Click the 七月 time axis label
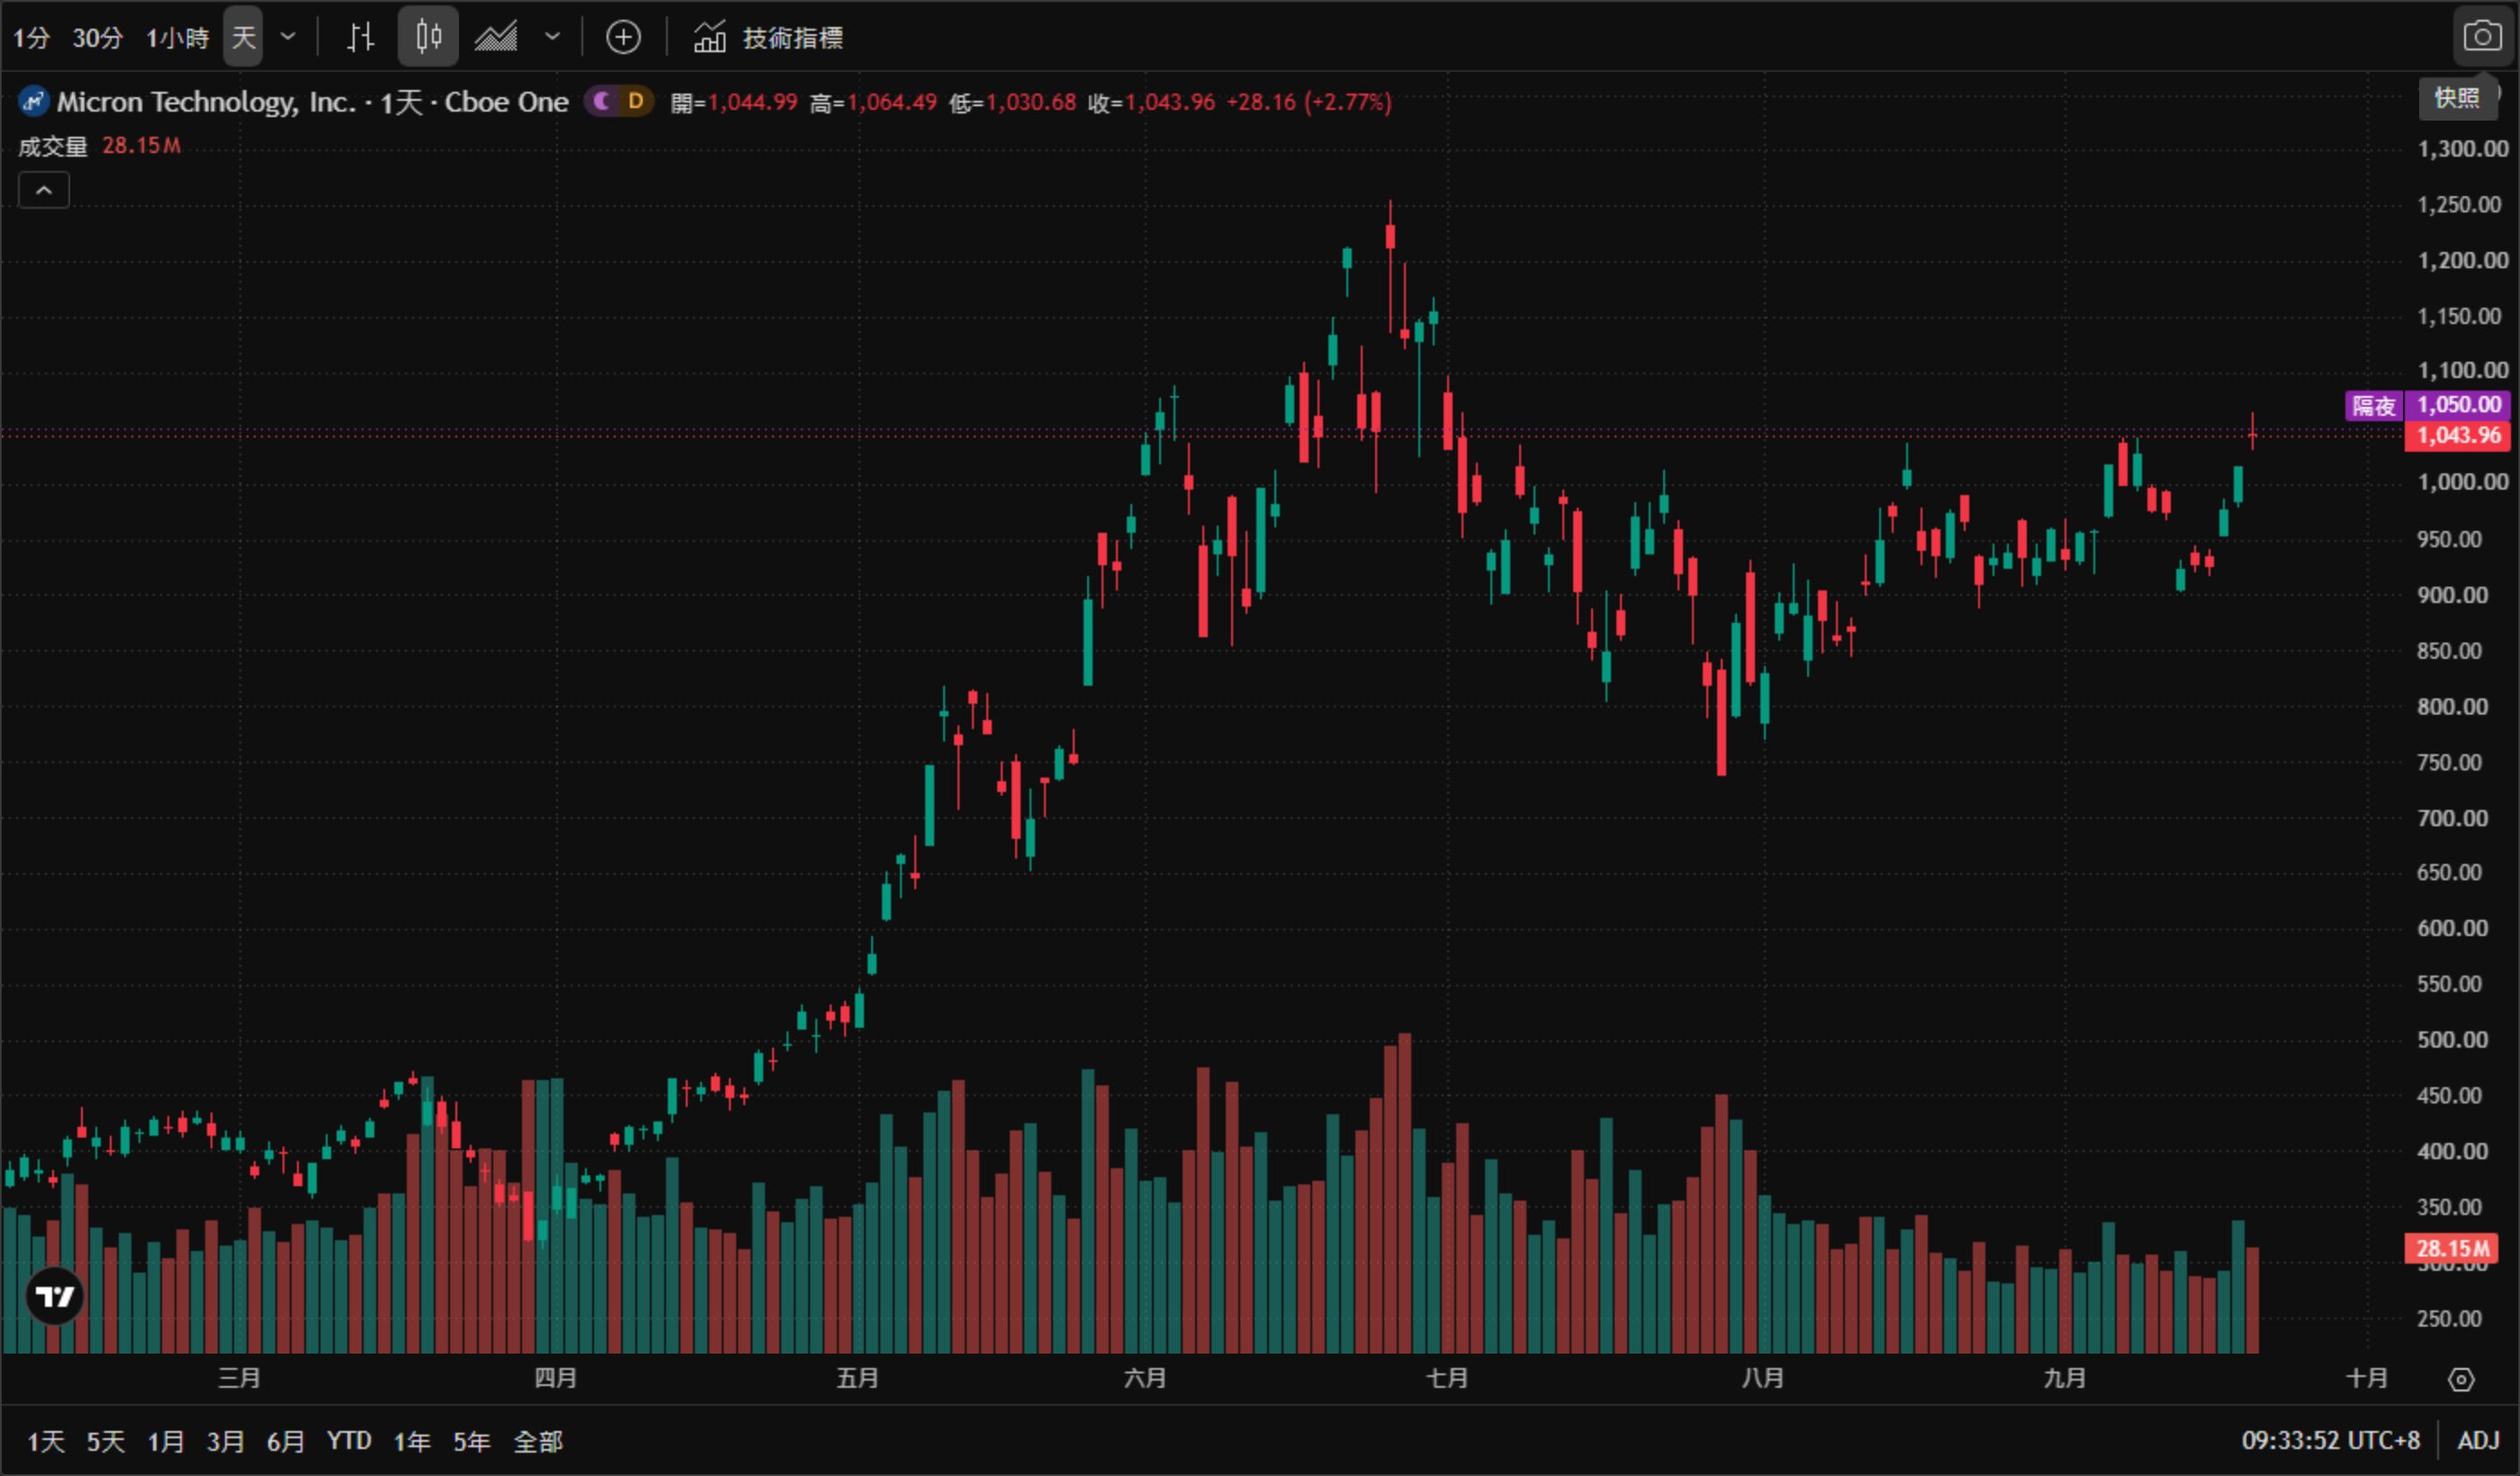Image resolution: width=2520 pixels, height=1476 pixels. (x=1447, y=1378)
